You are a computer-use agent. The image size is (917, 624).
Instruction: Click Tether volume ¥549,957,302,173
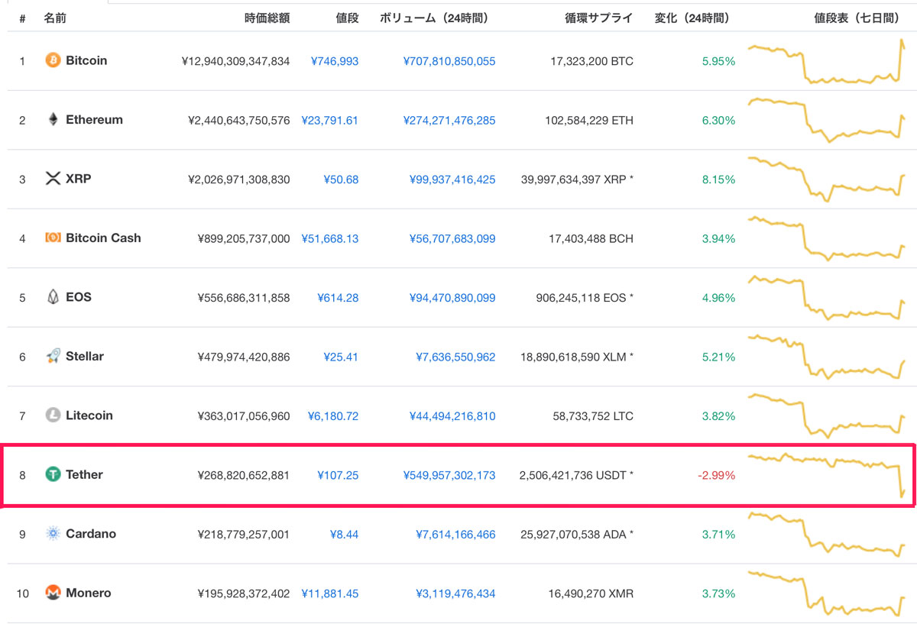[449, 475]
